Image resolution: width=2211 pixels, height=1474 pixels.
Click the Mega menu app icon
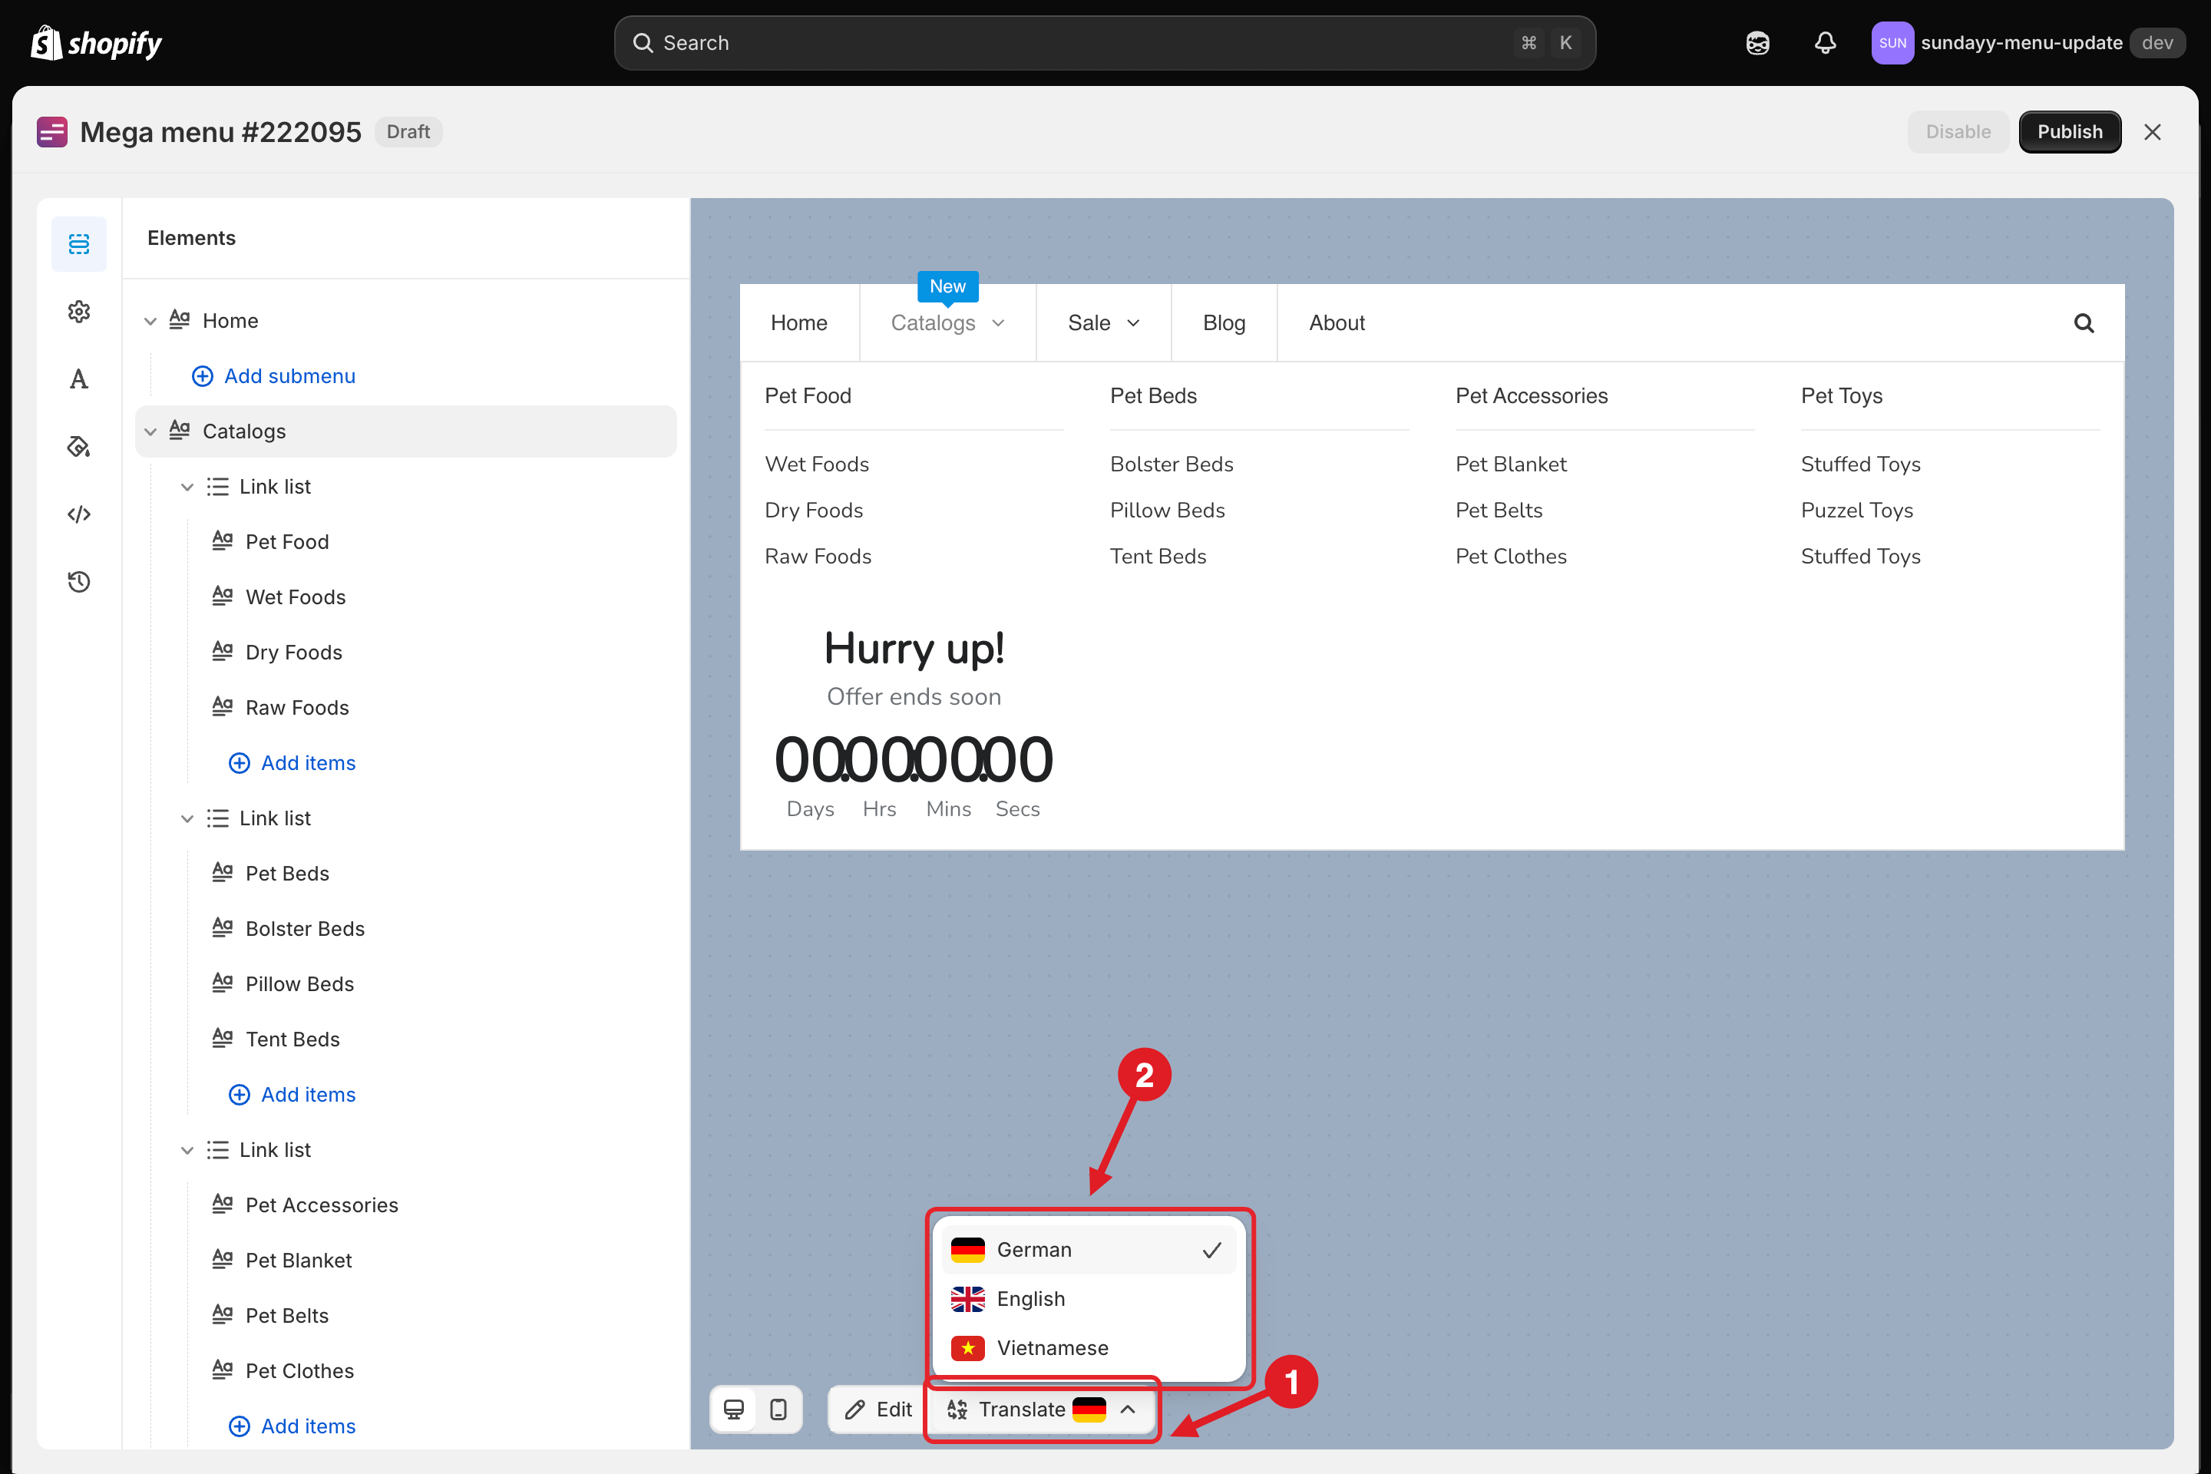tap(51, 131)
